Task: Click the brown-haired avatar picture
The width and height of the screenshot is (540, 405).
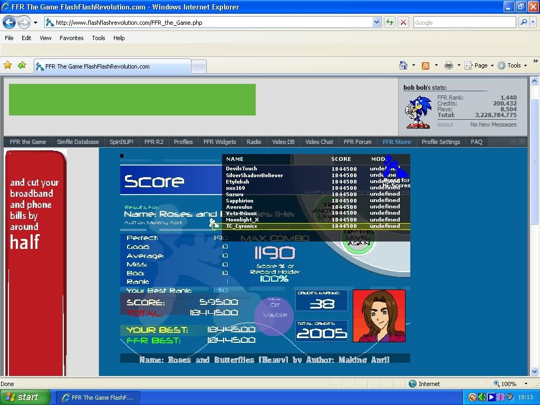Action: click(x=379, y=315)
